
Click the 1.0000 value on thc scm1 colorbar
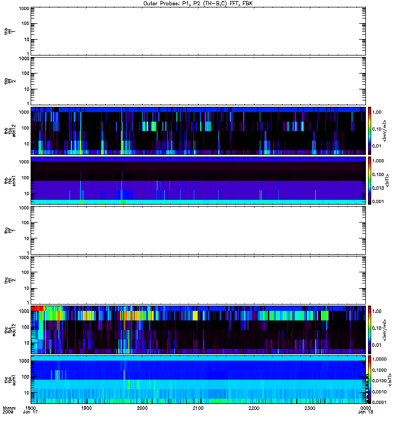tap(379, 359)
